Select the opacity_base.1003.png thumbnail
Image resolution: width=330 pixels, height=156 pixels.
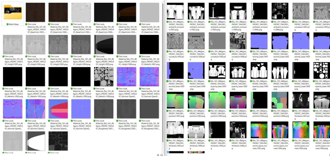click(259, 71)
